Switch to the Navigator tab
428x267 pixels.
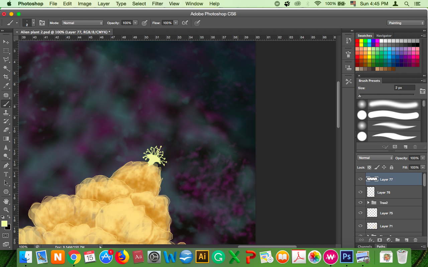coord(384,36)
